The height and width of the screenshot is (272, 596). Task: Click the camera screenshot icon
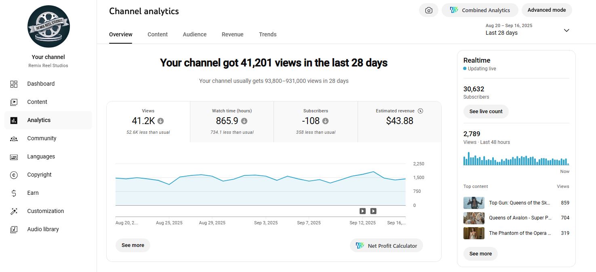pos(429,11)
